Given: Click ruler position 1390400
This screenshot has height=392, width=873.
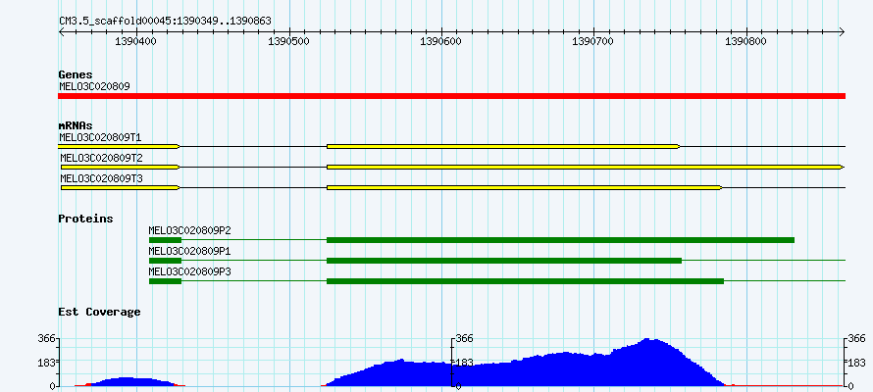Looking at the screenshot, I should 136,41.
